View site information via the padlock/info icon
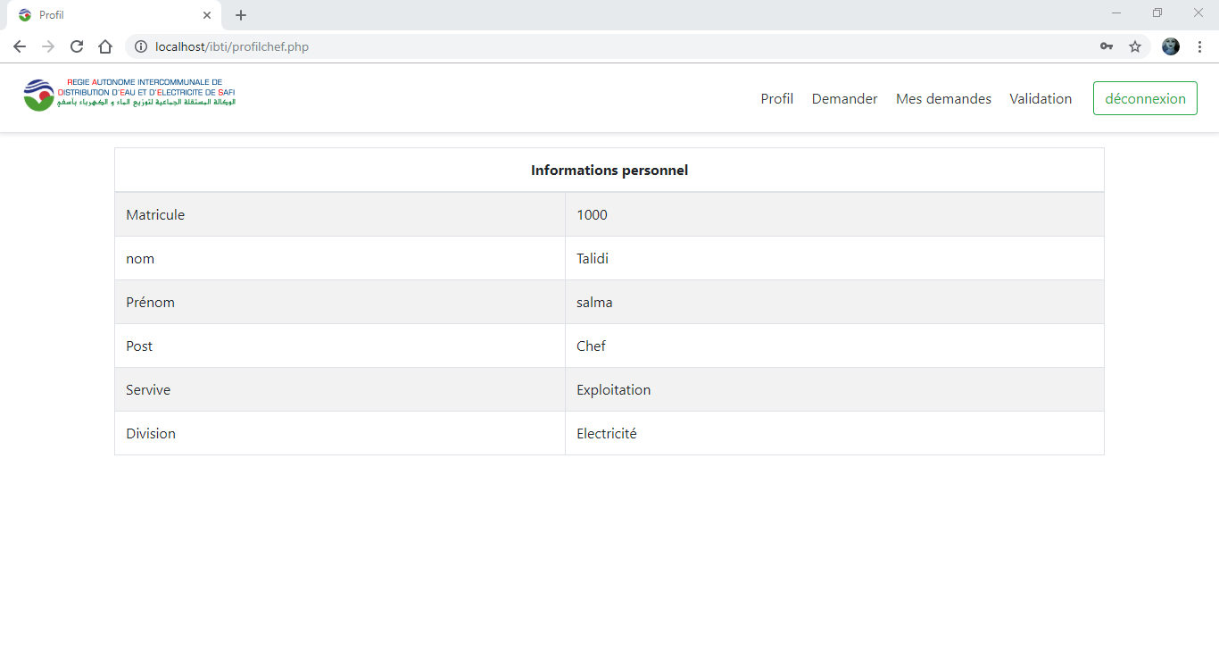Screen dimensions: 1219x650 click(x=141, y=46)
